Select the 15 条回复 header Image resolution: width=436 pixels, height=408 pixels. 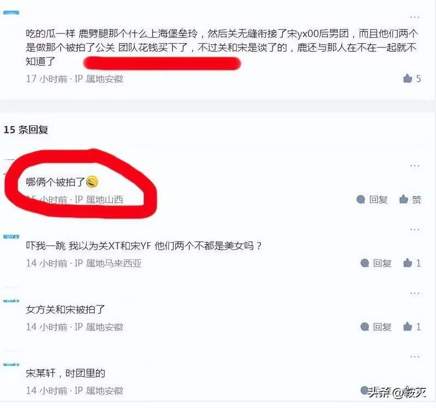(x=26, y=130)
